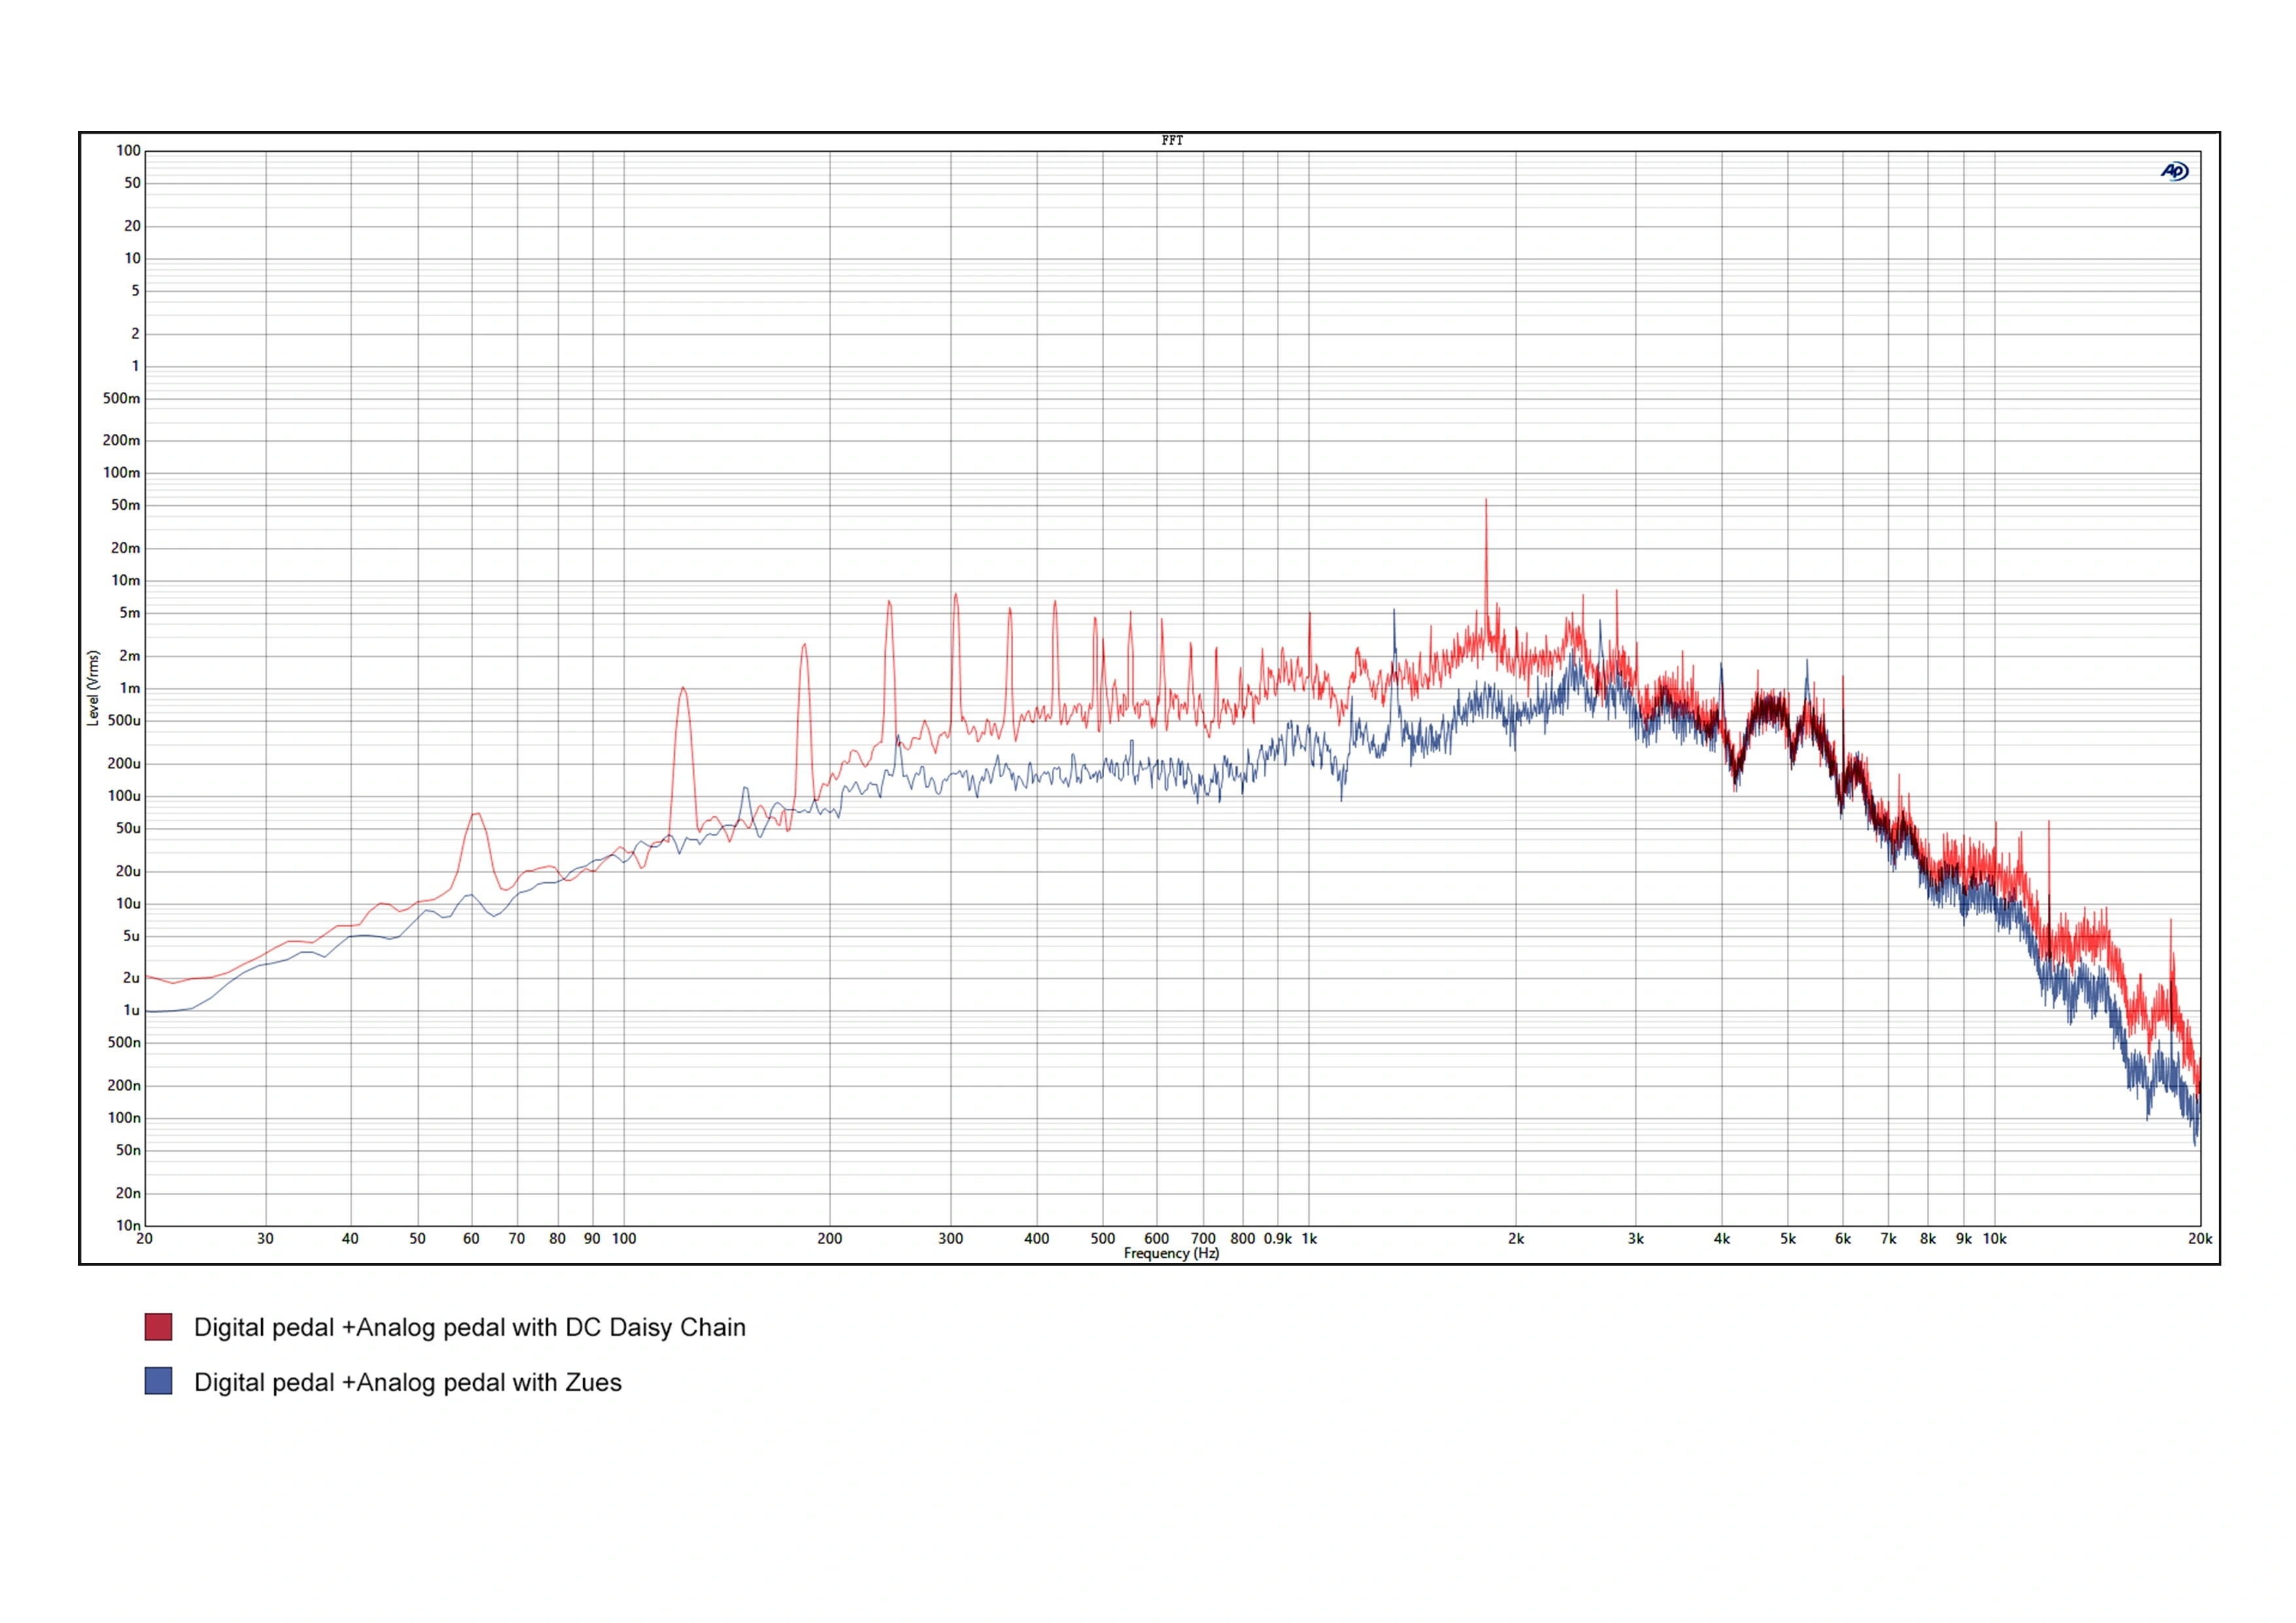Click the blue Zues legend swatch

coord(158,1381)
